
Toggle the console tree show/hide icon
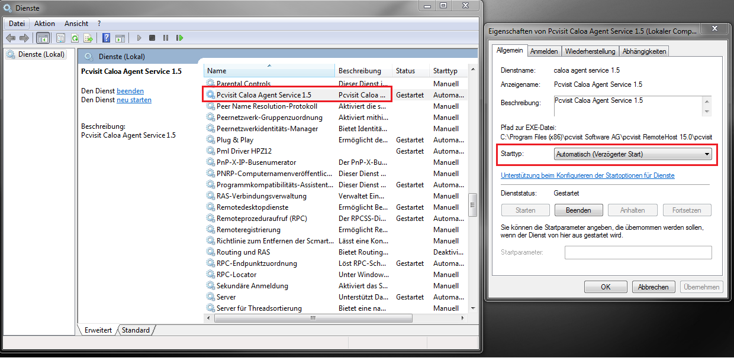click(x=43, y=38)
